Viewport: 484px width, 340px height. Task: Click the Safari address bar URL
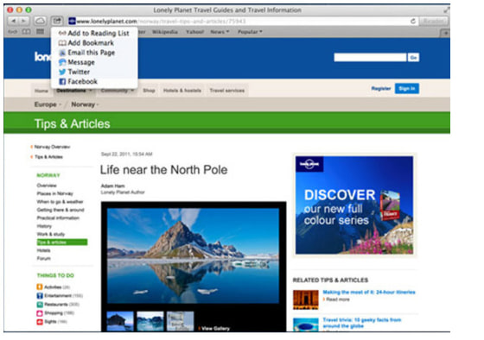click(x=161, y=22)
